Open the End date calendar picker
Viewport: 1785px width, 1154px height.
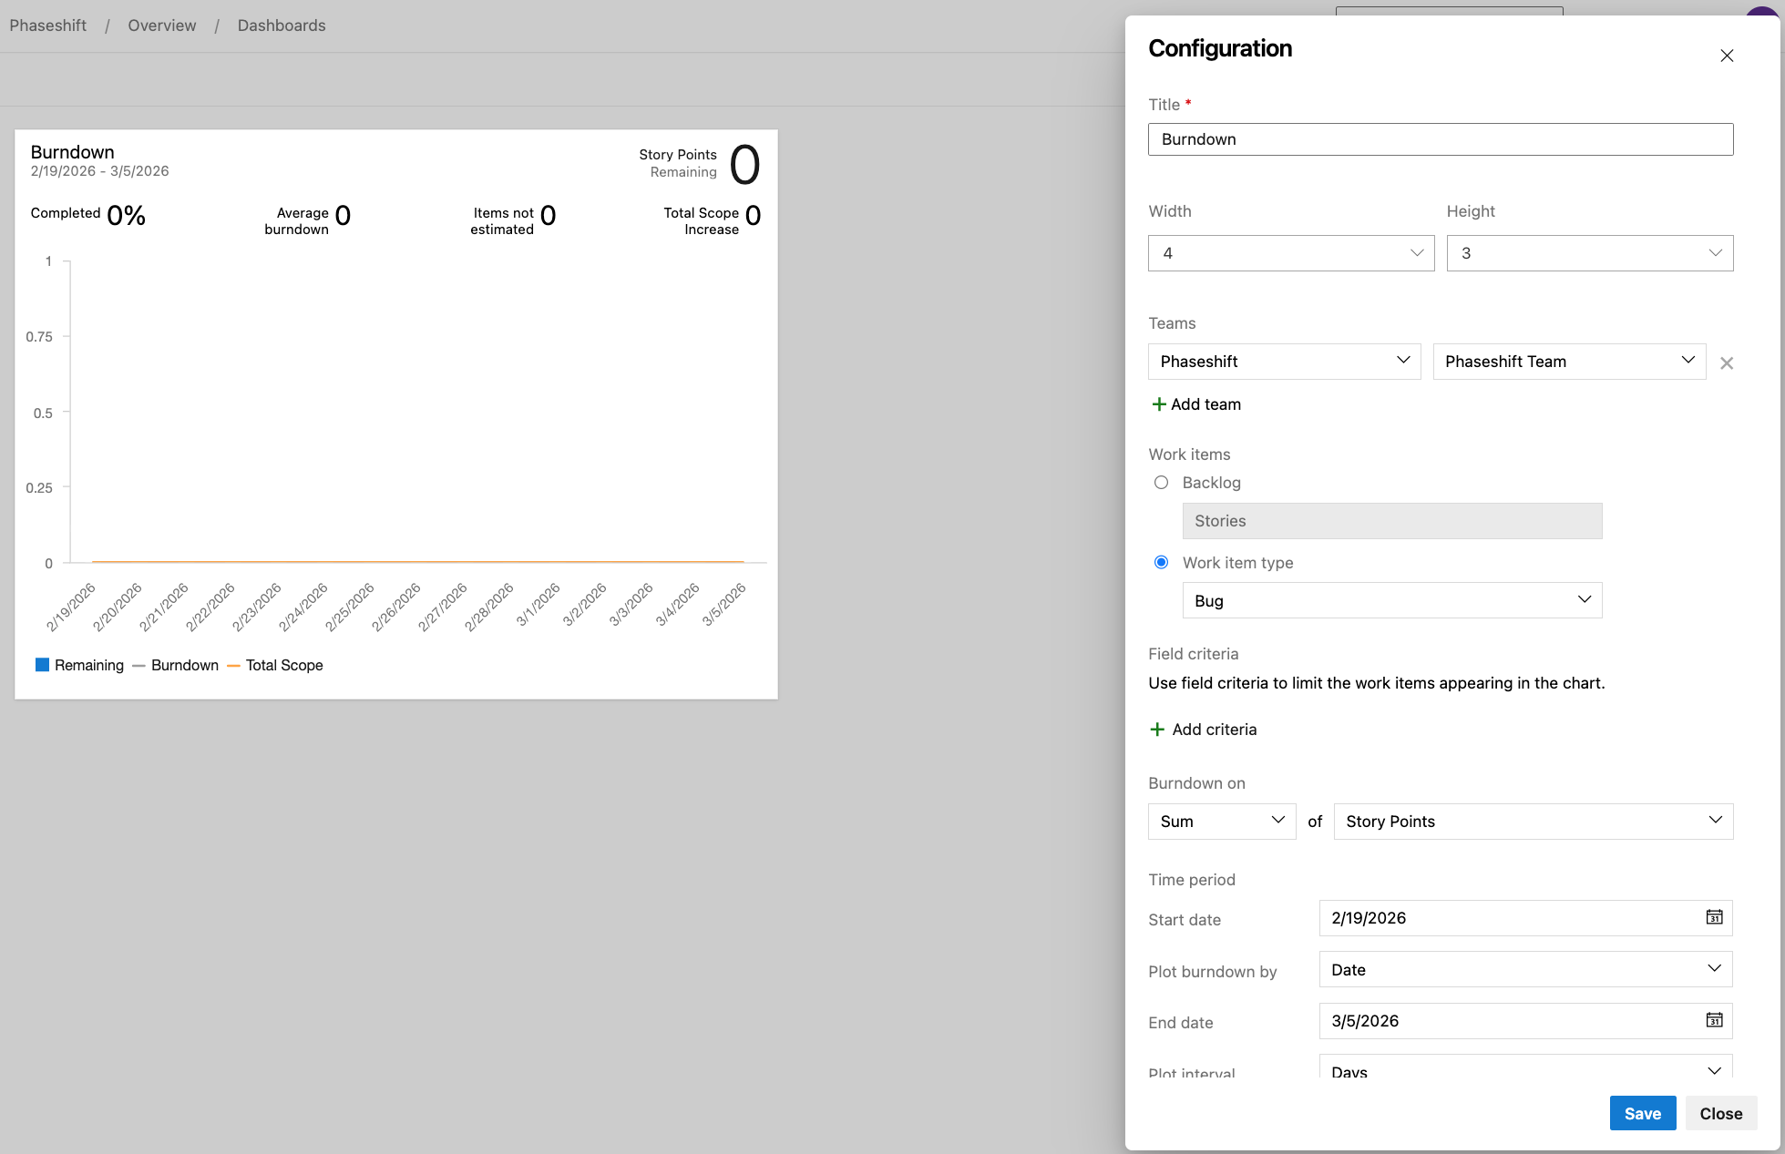1713,1020
